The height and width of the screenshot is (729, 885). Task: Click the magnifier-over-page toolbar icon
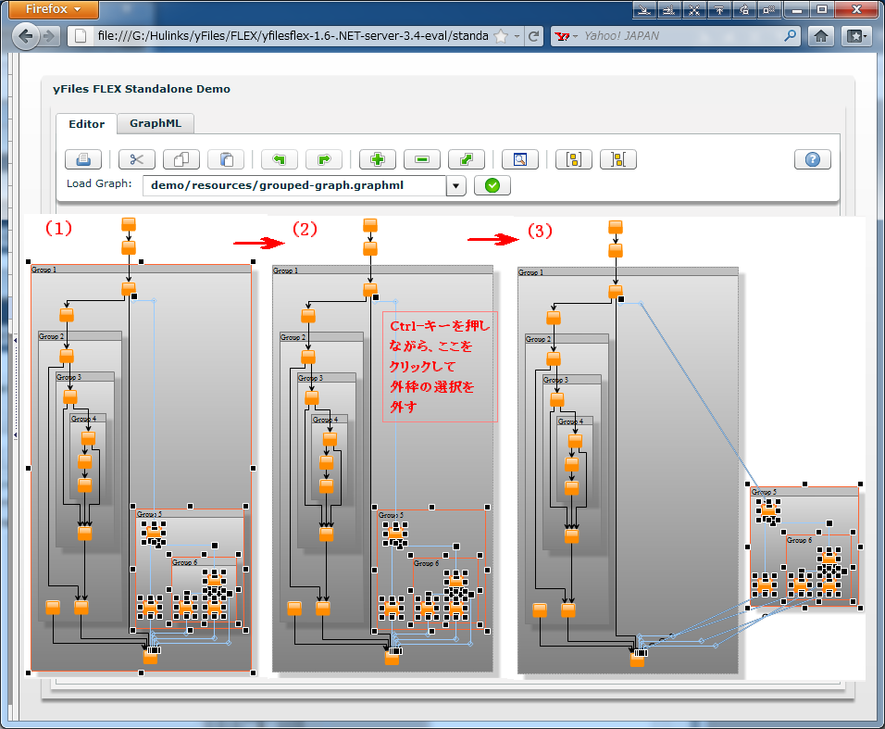tap(520, 160)
